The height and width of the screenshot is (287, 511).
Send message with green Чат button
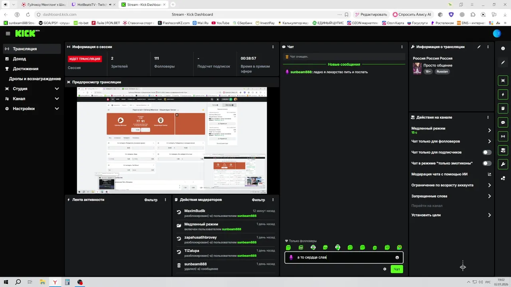[x=397, y=269]
